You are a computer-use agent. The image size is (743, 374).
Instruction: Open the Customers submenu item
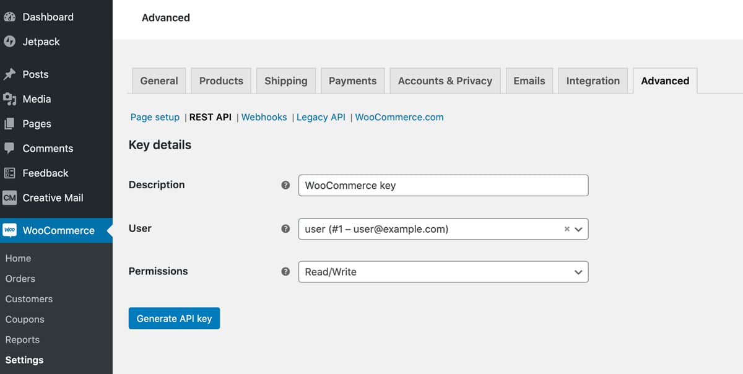pos(29,299)
